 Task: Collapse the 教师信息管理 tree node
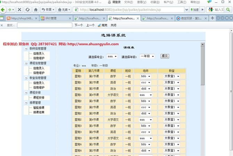pos(26,49)
